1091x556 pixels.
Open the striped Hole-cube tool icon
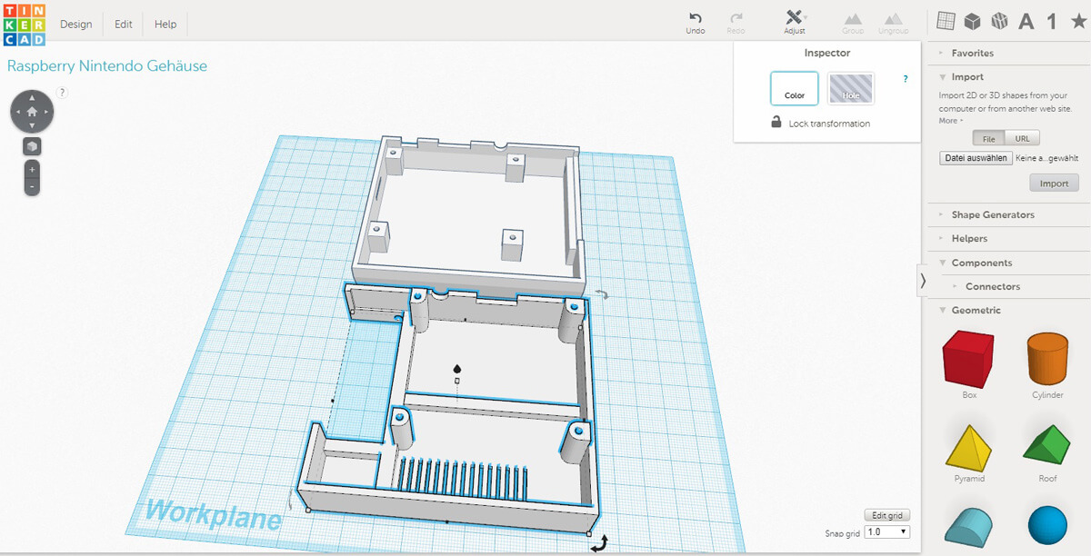point(998,20)
